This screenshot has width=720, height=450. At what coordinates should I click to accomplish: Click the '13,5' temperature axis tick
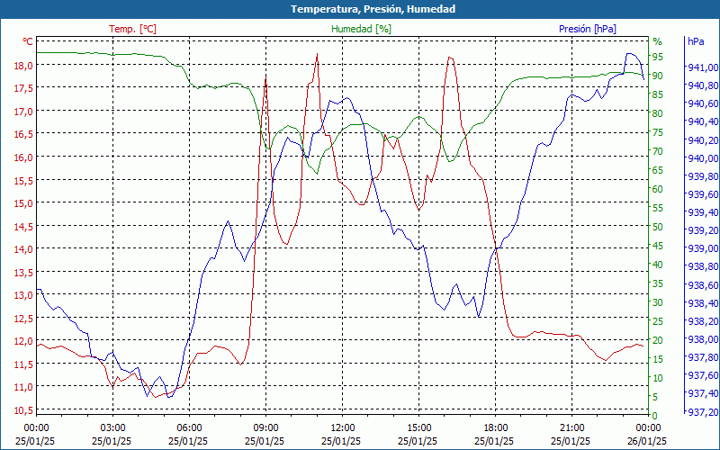pos(24,272)
